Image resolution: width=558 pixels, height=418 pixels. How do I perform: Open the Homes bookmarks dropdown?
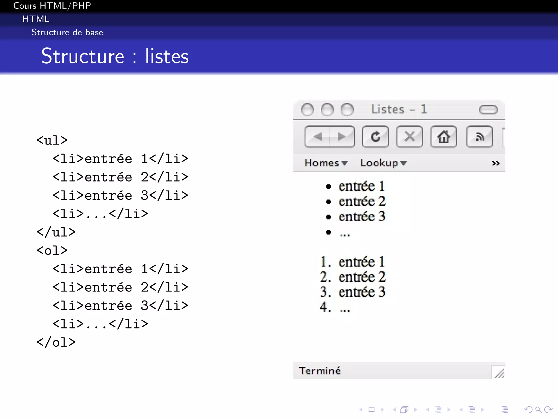[326, 163]
